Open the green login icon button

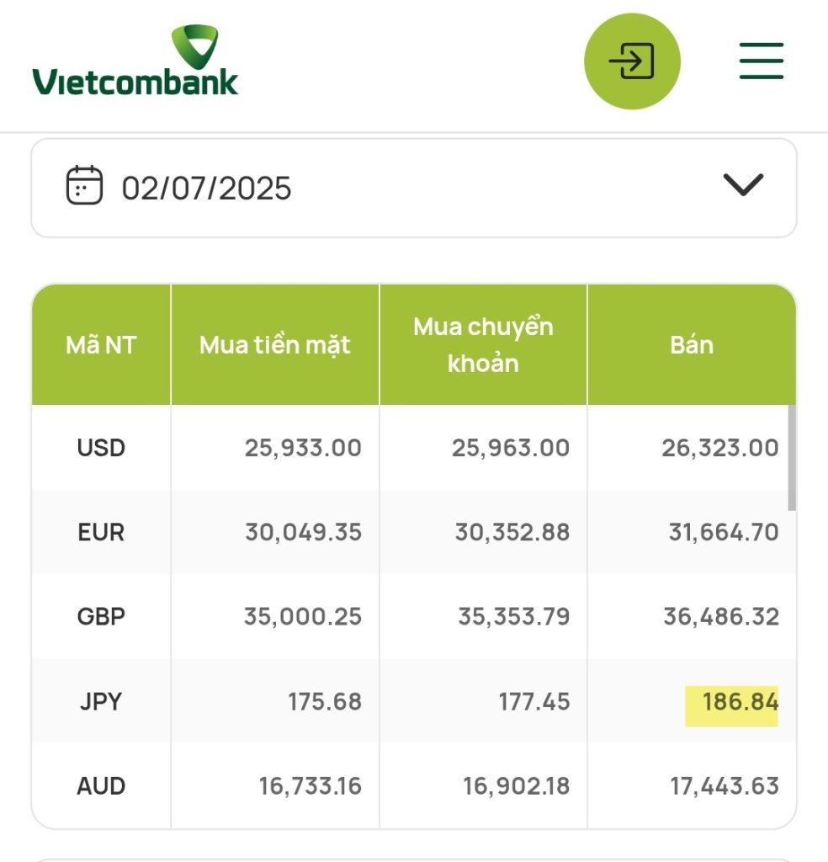(x=632, y=61)
